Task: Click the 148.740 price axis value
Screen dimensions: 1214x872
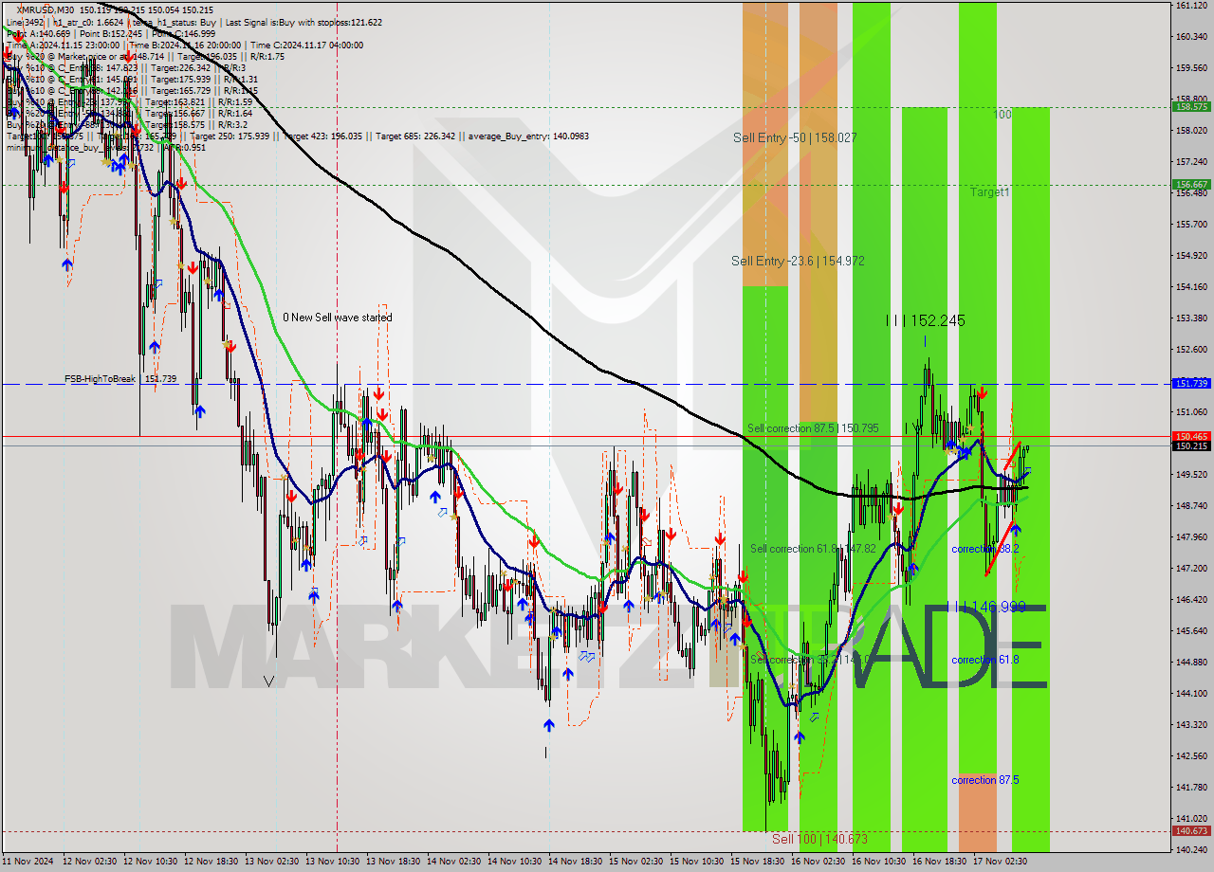Action: (1190, 506)
